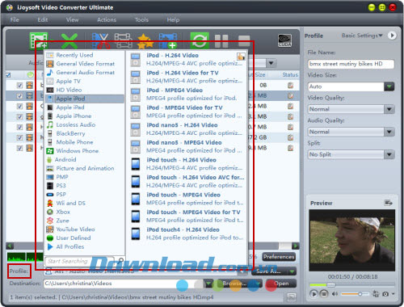The height and width of the screenshot is (307, 404).
Task: Open the Clip scissors tool
Action: pyautogui.click(x=100, y=40)
